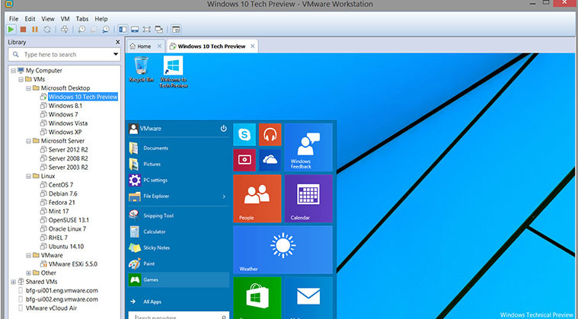The width and height of the screenshot is (578, 319).
Task: Open the Music headphones tile
Action: pos(270,135)
